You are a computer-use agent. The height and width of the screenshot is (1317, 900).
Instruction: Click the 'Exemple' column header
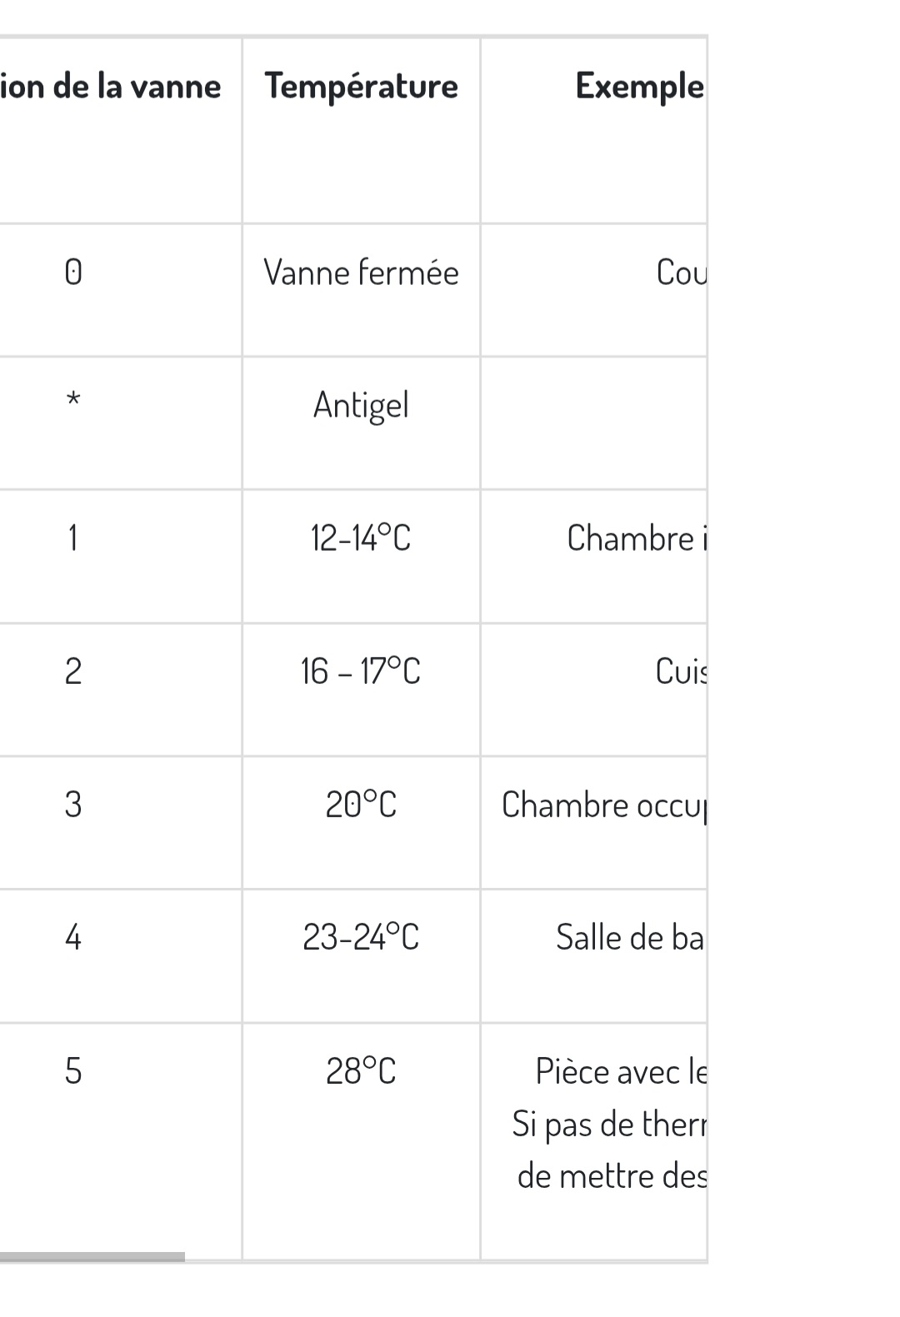click(638, 87)
